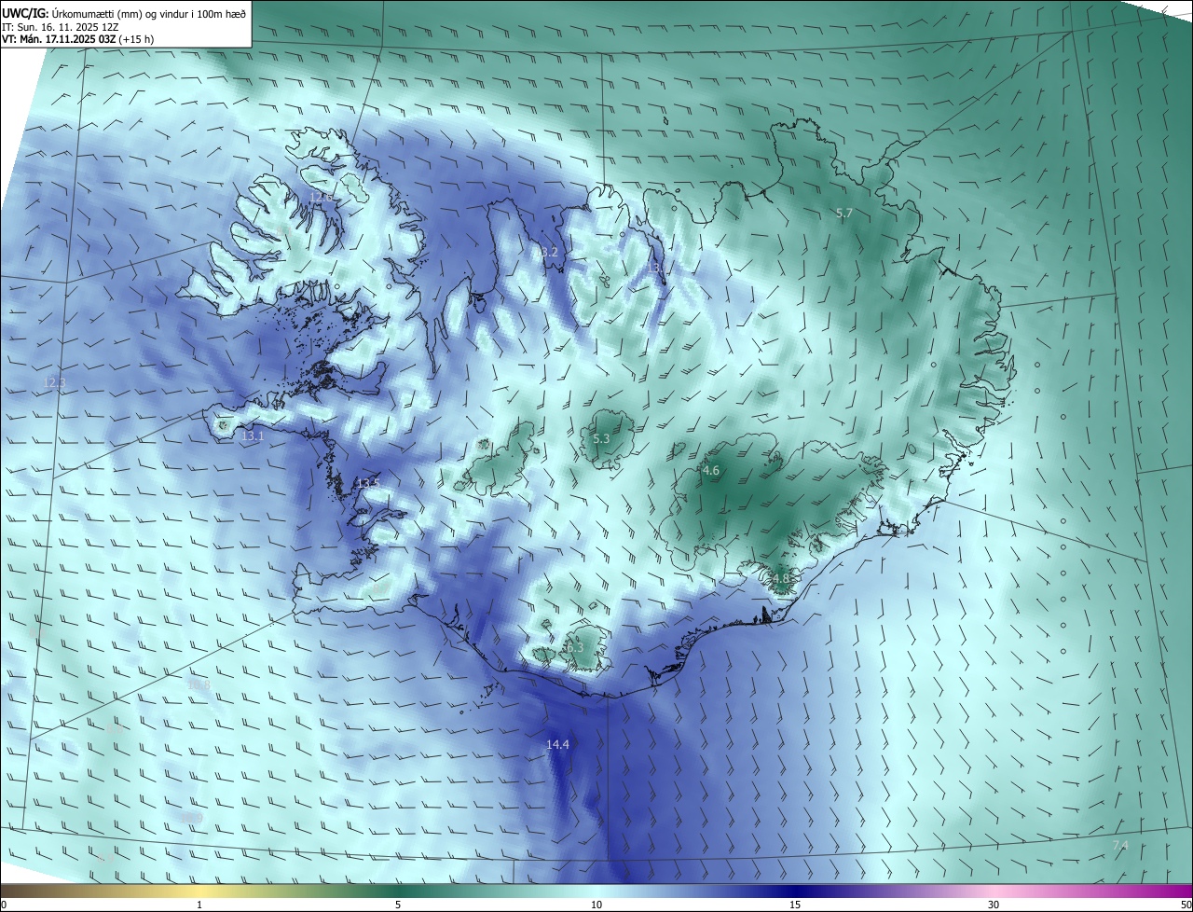Screen dimensions: 1193x912
Task: Click the 7.4 value in the southeast corner
Action: point(1120,845)
